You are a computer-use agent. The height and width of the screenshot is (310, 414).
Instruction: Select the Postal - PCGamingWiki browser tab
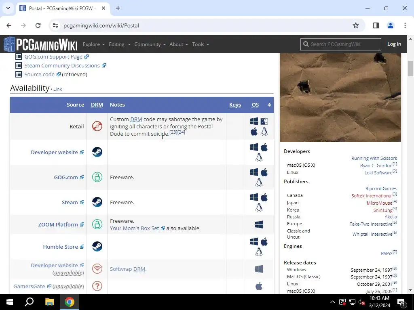[x=63, y=8]
